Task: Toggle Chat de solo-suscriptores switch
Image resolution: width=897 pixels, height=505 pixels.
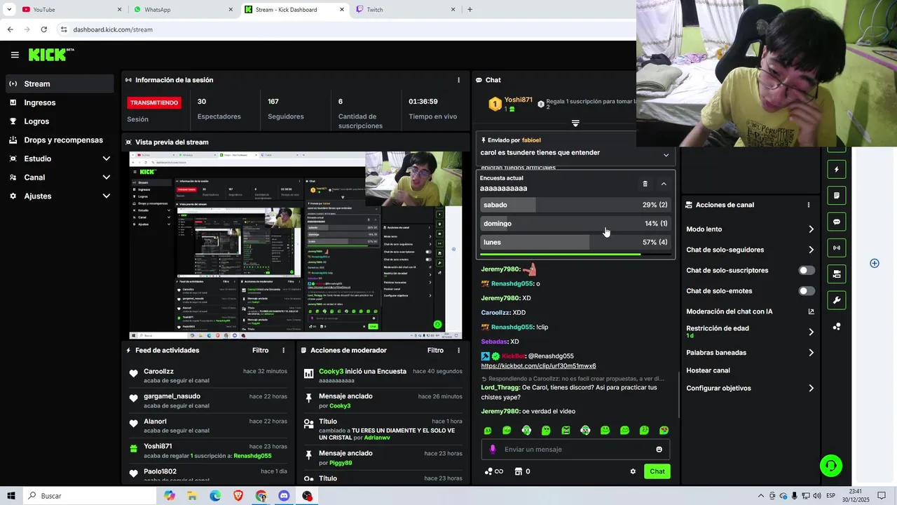Action: point(807,270)
